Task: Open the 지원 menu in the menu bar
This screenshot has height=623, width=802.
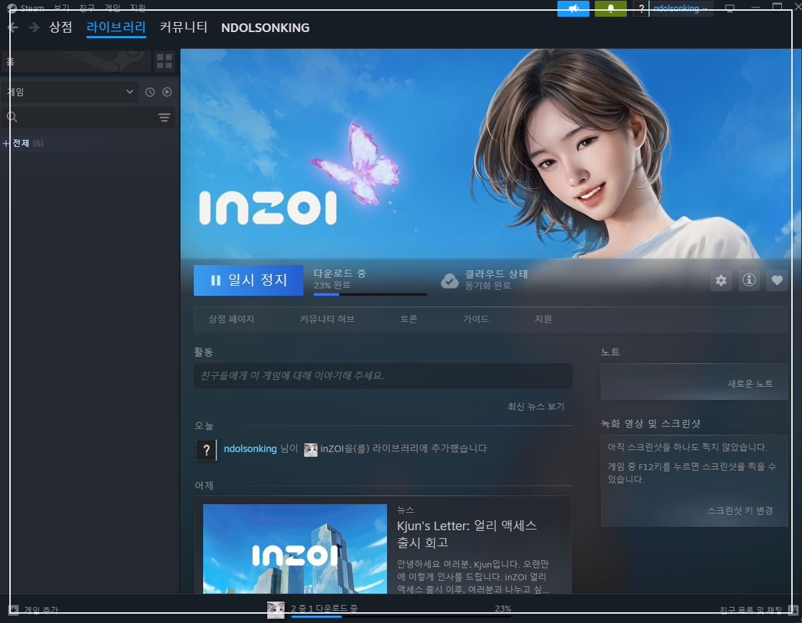Action: pyautogui.click(x=138, y=9)
